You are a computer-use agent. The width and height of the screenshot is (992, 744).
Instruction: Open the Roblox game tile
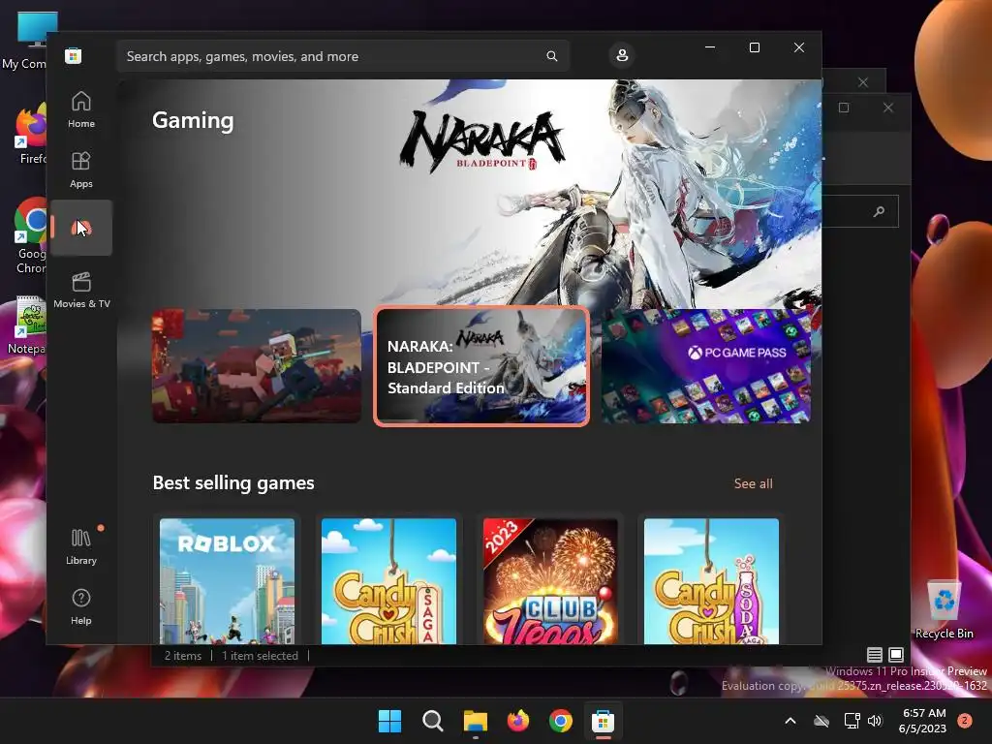227,581
